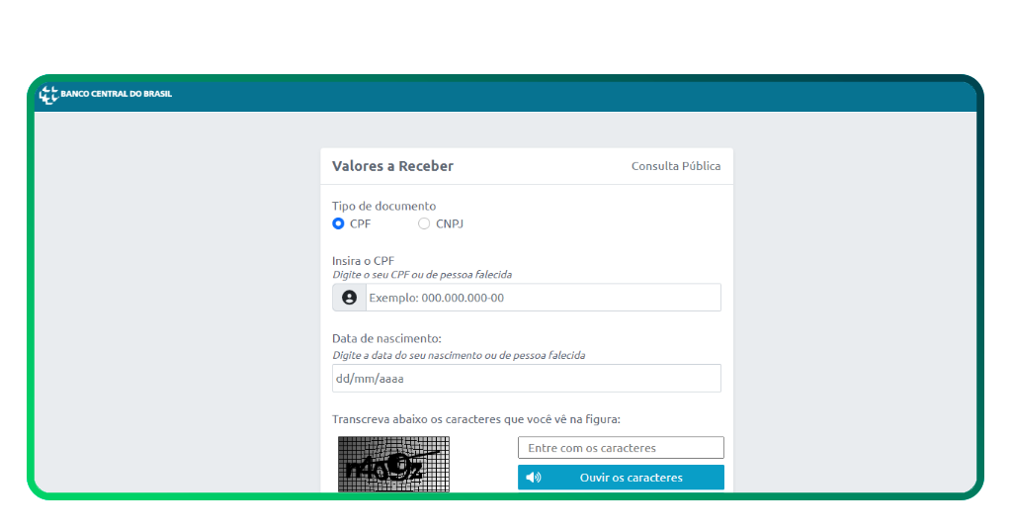Screen dimensions: 1012x530
Task: Click the 'Transcreva abaixo os caracteres' instruction text
Action: [x=476, y=419]
